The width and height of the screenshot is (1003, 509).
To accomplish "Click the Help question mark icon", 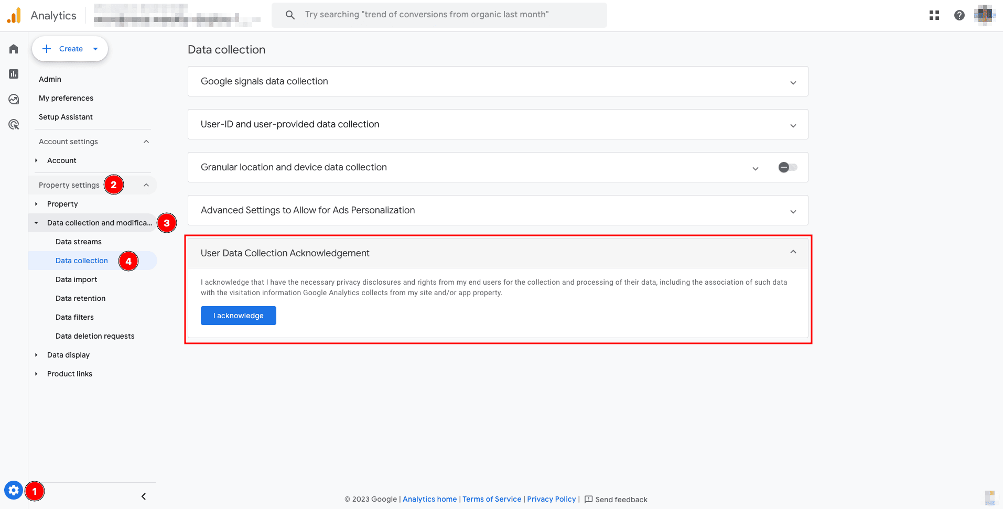I will click(959, 15).
